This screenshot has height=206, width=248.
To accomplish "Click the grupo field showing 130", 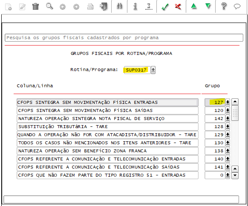I will [215, 143].
